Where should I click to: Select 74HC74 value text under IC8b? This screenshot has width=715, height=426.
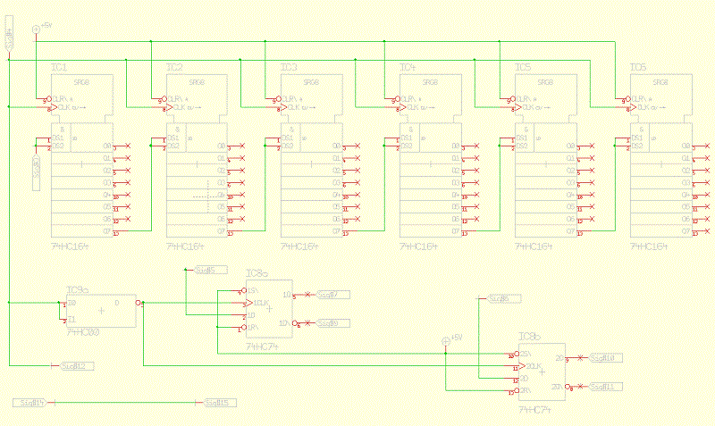coord(534,410)
